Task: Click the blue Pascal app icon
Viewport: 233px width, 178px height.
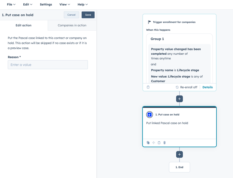Action: 150,115
